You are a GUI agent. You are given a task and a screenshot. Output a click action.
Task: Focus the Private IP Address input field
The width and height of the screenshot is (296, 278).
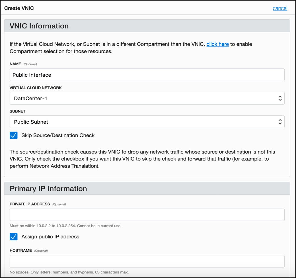coord(147,215)
